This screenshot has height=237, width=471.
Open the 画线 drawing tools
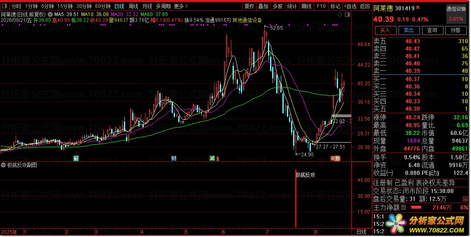coord(306,6)
